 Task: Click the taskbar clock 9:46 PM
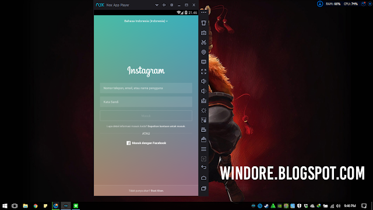[x=350, y=206]
